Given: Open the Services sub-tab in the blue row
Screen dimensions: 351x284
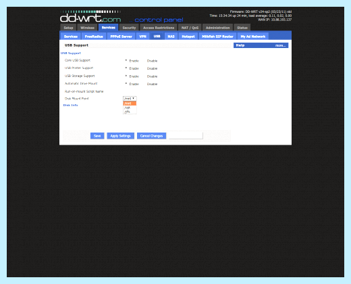Looking at the screenshot, I should [71, 37].
